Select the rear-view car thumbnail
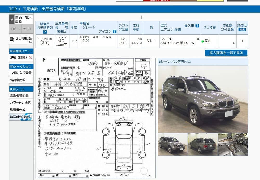The height and width of the screenshot is (180, 260). [203, 144]
